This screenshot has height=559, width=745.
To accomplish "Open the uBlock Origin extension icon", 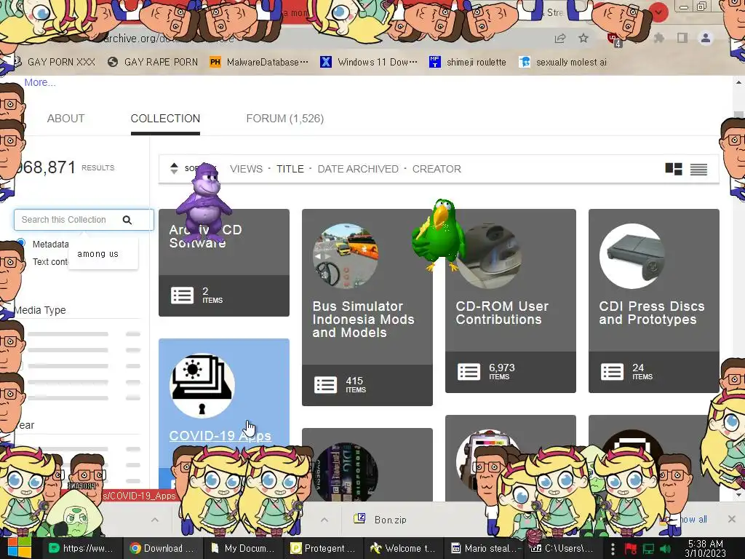I will tap(613, 39).
